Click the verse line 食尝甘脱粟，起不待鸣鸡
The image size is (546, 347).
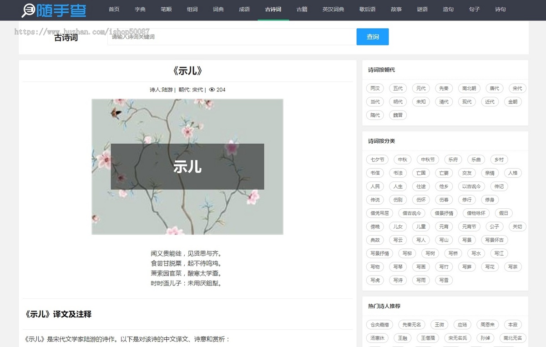[x=187, y=263]
